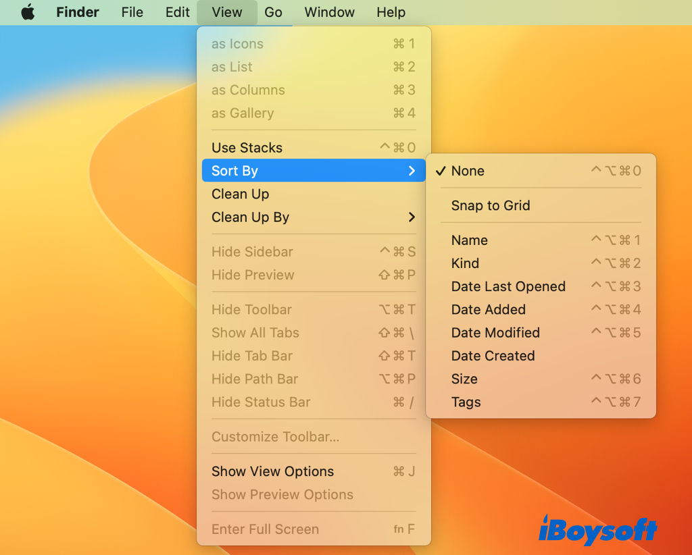Click the View menu in the menu bar

(x=226, y=11)
